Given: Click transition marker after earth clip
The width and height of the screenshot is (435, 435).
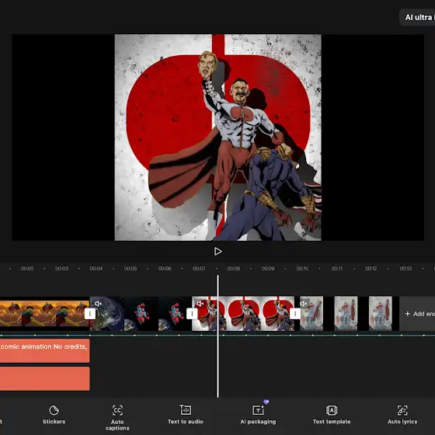Looking at the screenshot, I should (192, 314).
